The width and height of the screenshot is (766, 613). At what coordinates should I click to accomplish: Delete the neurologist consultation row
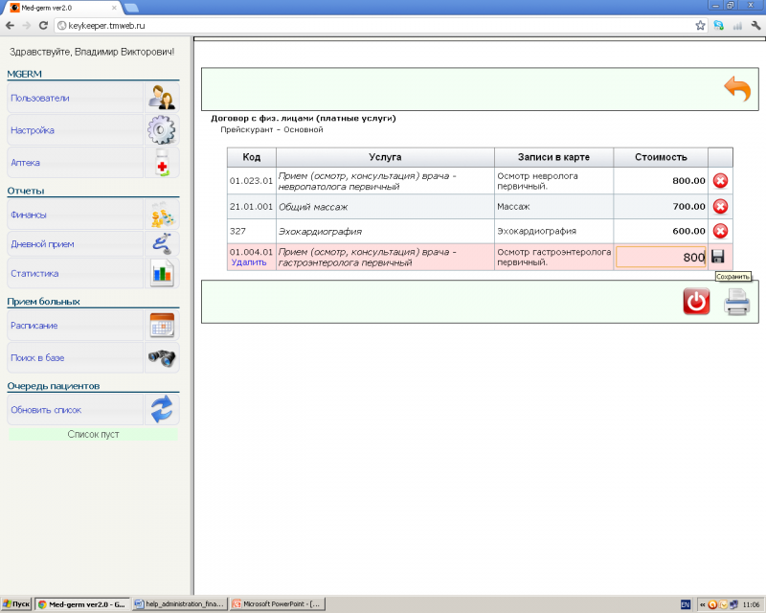click(x=720, y=180)
